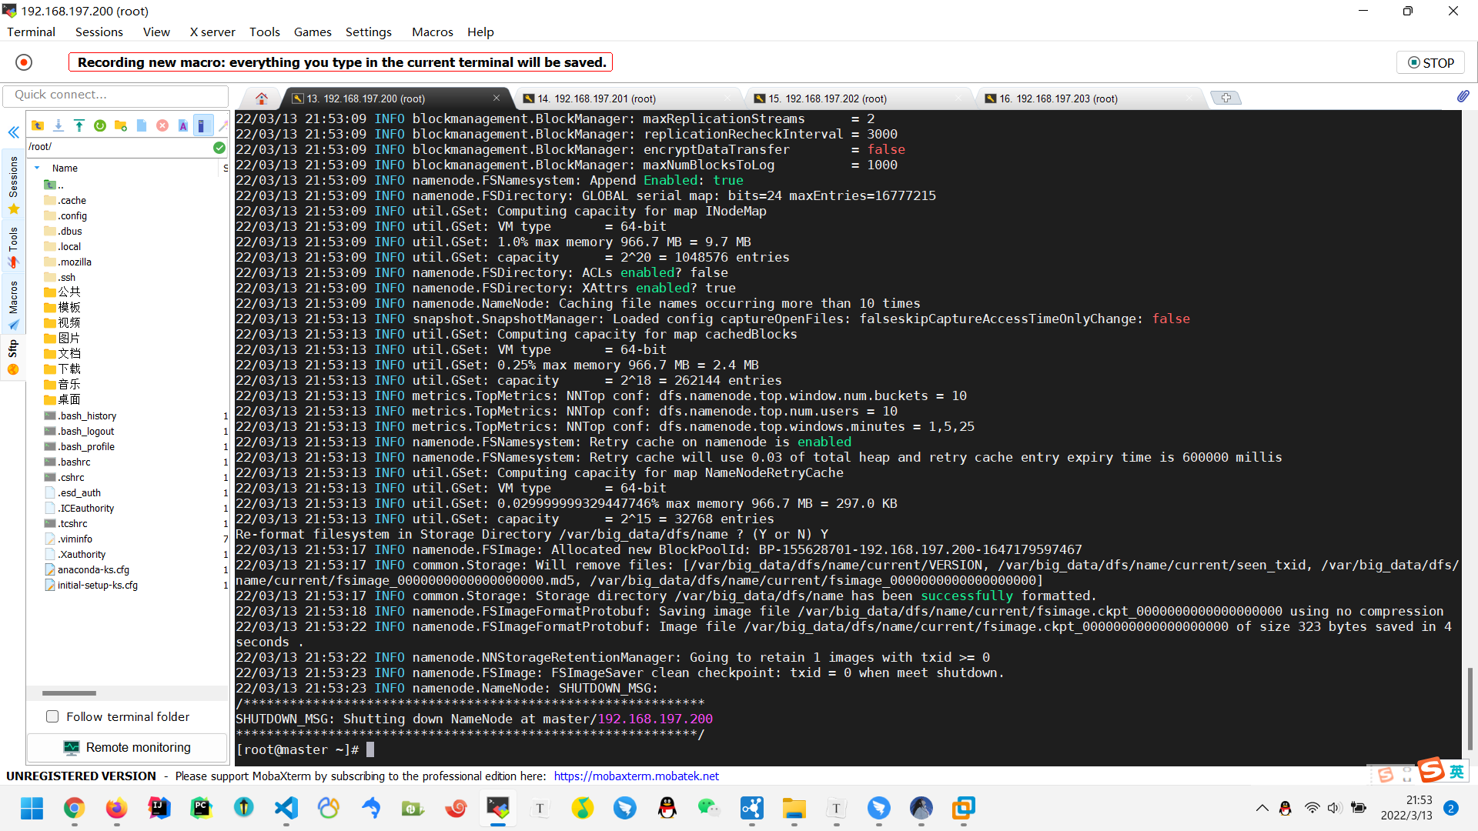This screenshot has height=831, width=1478.
Task: Open Firefox from the taskbar
Action: coord(116,808)
